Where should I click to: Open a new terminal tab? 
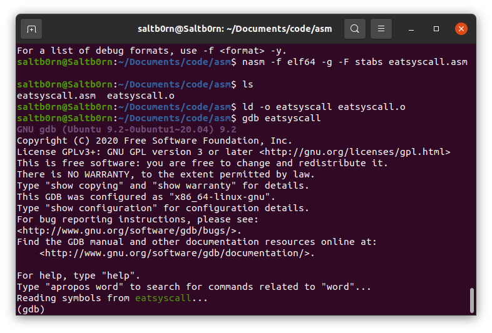point(31,29)
